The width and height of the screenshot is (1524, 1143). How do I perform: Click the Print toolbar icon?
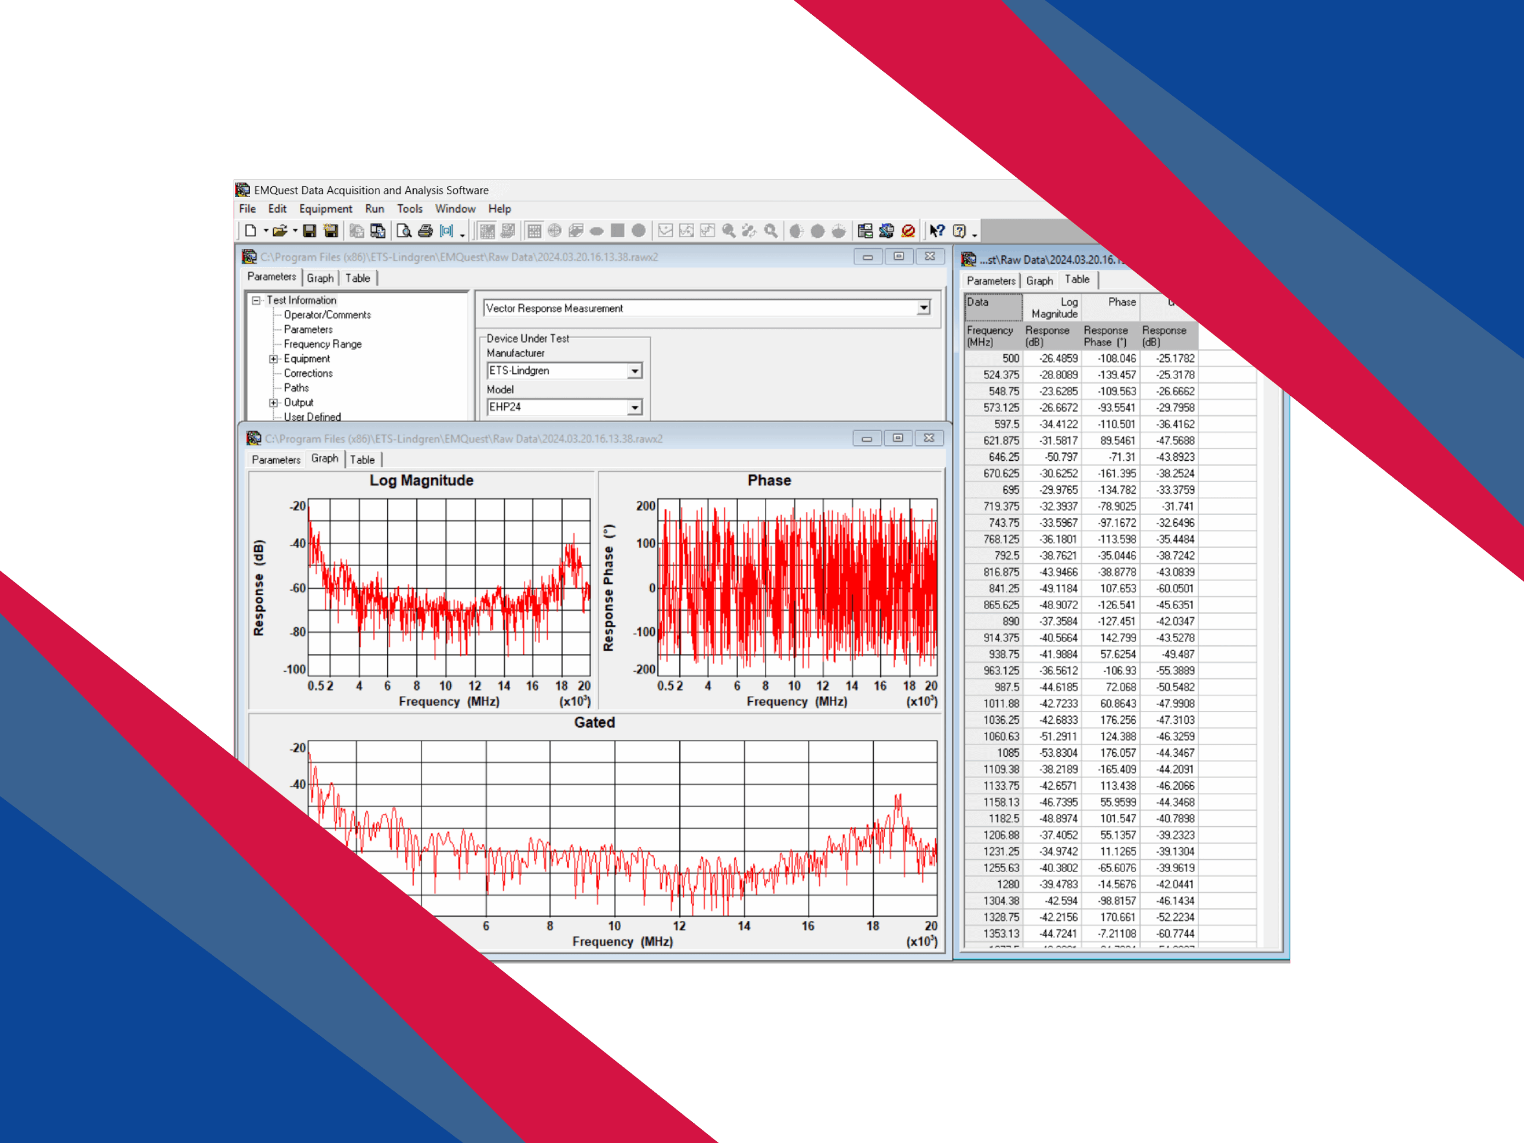(x=425, y=231)
